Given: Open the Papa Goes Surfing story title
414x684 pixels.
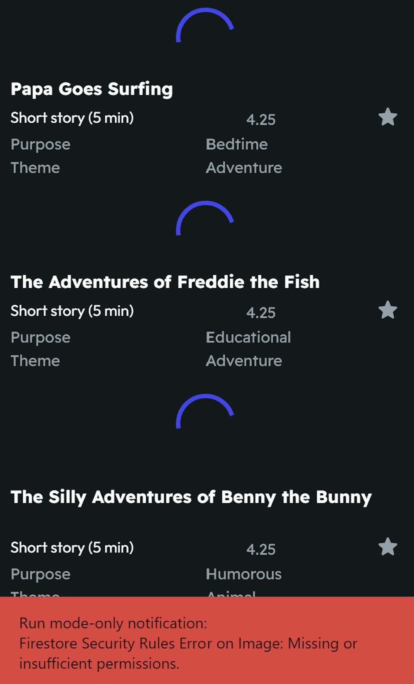Looking at the screenshot, I should tap(91, 89).
